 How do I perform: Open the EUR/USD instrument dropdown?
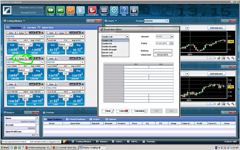(42, 37)
